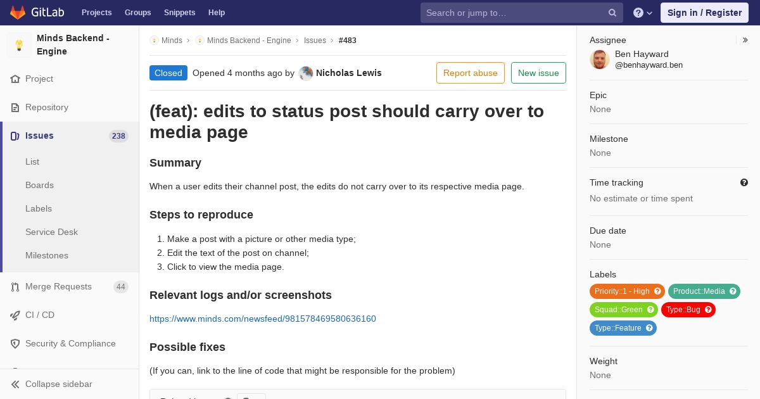Viewport: 760px width, 399px height.
Task: Click the Issues sidebar icon
Action: coord(15,136)
